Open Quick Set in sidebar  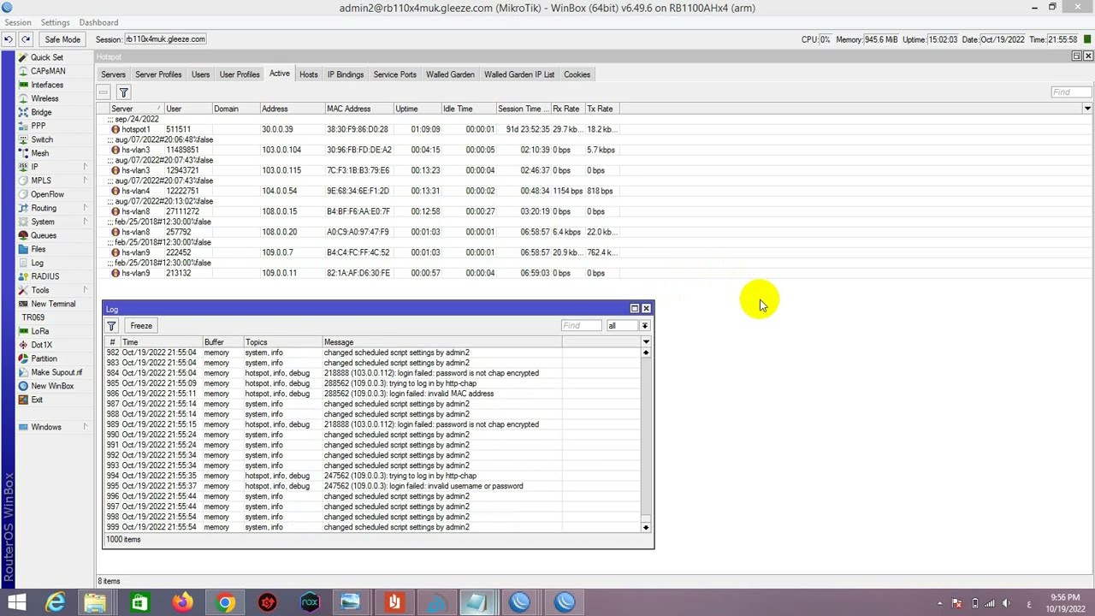click(x=47, y=57)
